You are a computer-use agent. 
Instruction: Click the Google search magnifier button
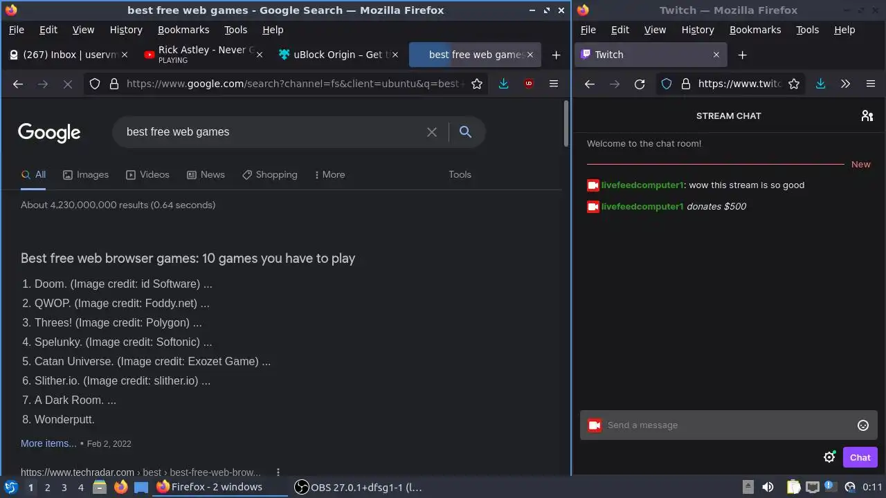click(465, 131)
